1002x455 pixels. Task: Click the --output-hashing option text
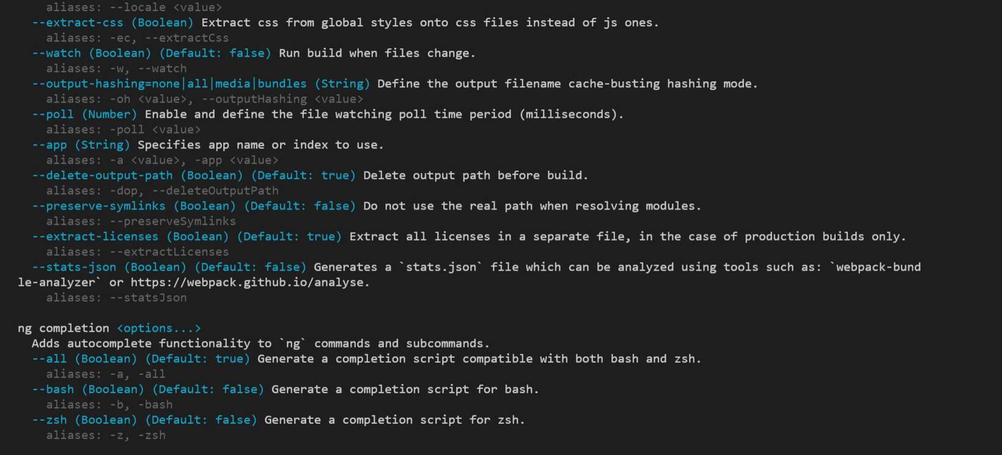(169, 84)
